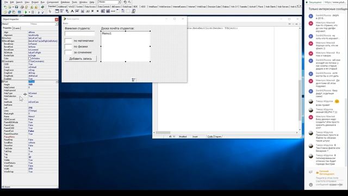Open the emoji picker in chat panel
This screenshot has height=196, width=348.
coord(310,185)
